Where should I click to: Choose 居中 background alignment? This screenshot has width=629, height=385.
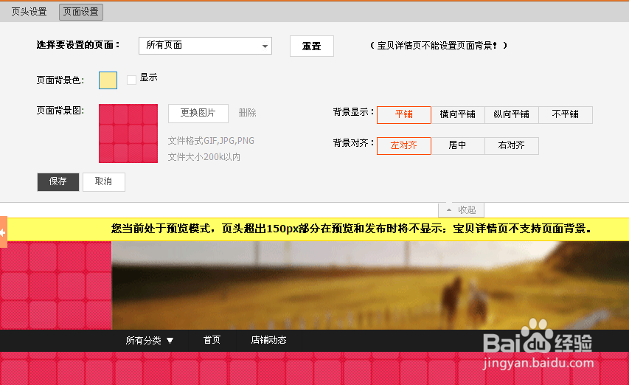458,145
